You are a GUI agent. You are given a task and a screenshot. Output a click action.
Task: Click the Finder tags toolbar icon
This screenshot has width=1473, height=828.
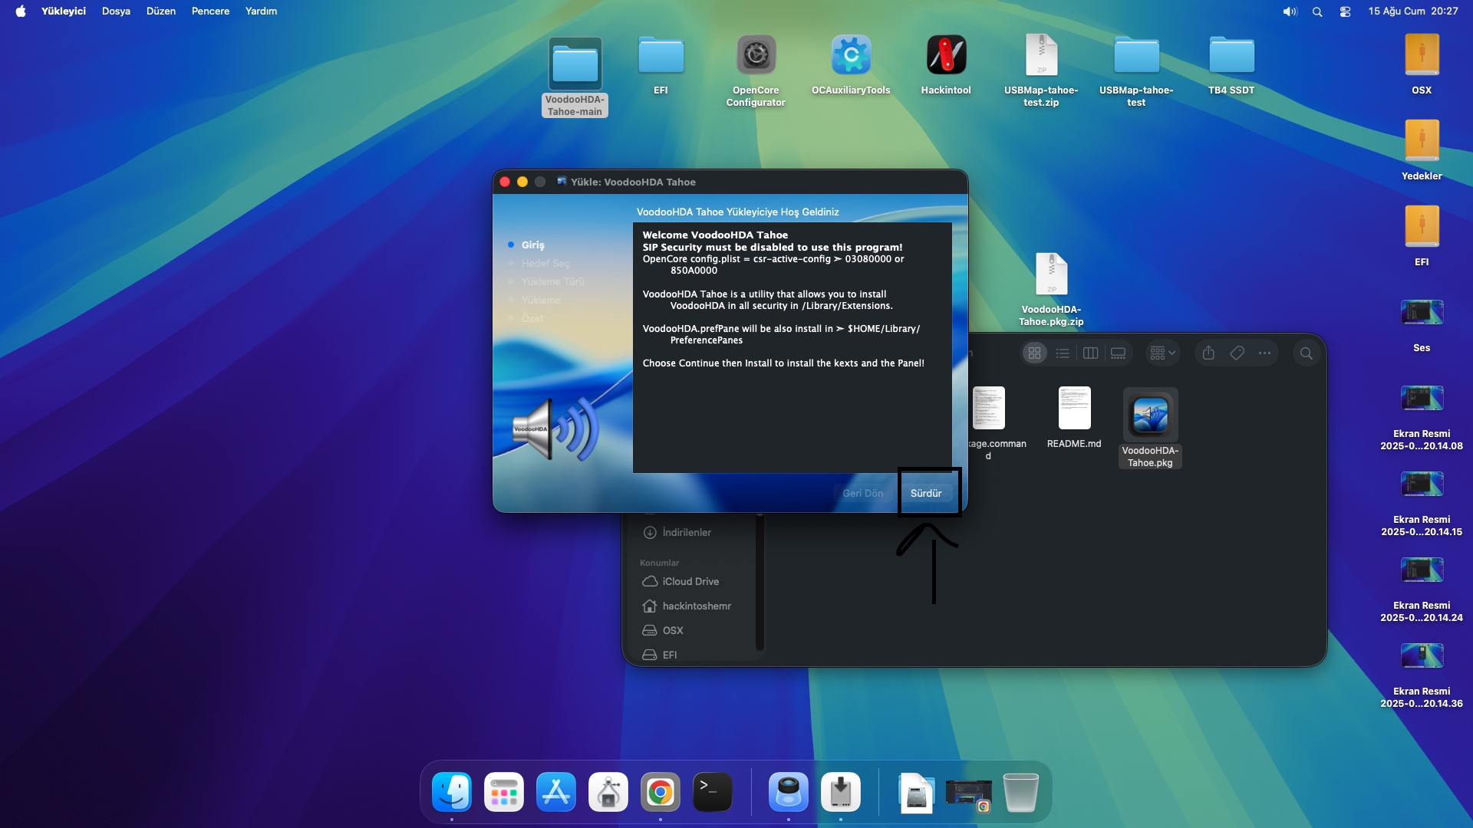coord(1237,353)
